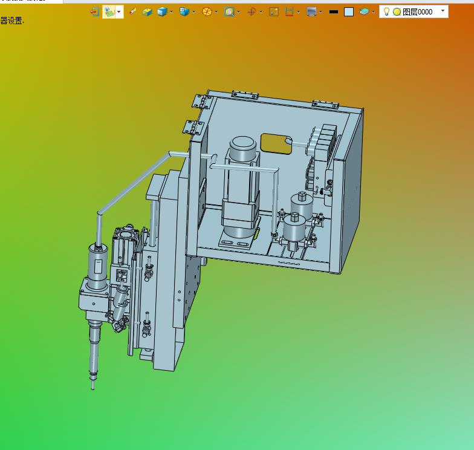Expand the wireframe render mode dropdown arrow
Image resolution: width=474 pixels, height=450 pixels.
pos(216,12)
